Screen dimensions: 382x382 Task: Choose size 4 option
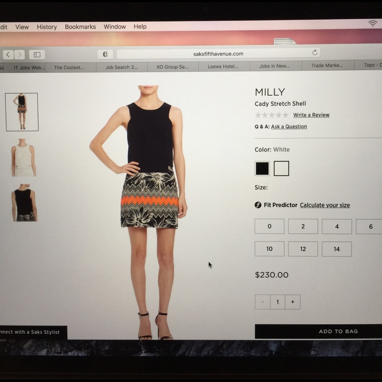pyautogui.click(x=337, y=226)
